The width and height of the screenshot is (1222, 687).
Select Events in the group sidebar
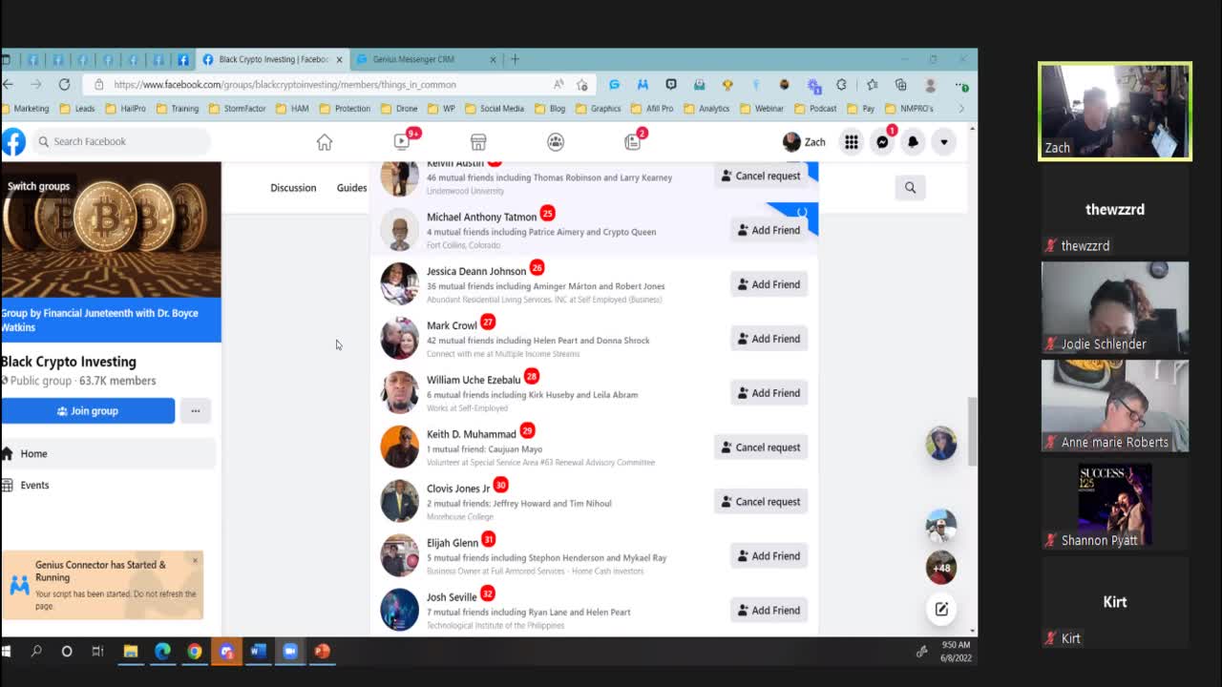pos(108,486)
